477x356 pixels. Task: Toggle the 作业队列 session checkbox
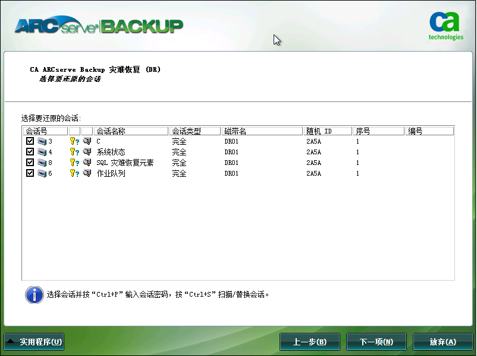[30, 173]
